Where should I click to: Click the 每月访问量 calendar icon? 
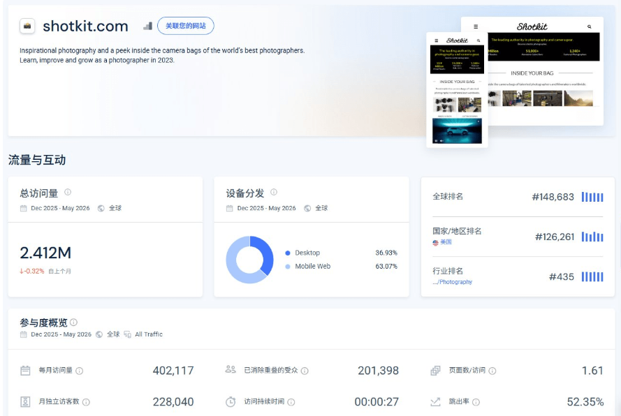tap(25, 371)
